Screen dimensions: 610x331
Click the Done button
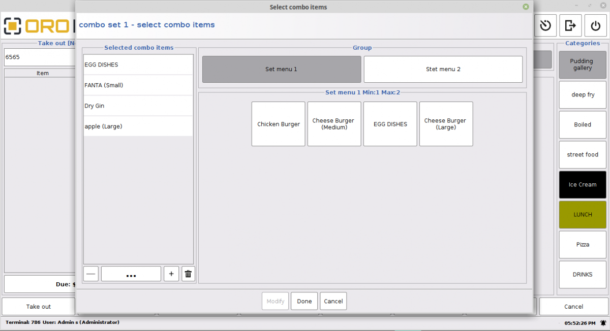point(304,301)
